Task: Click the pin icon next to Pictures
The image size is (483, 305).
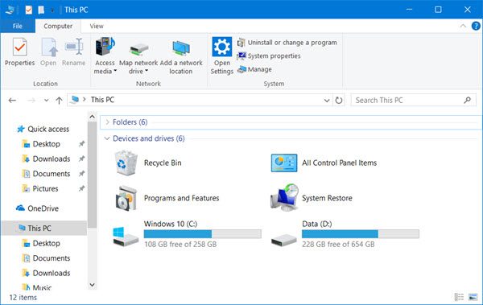Action: (81, 188)
